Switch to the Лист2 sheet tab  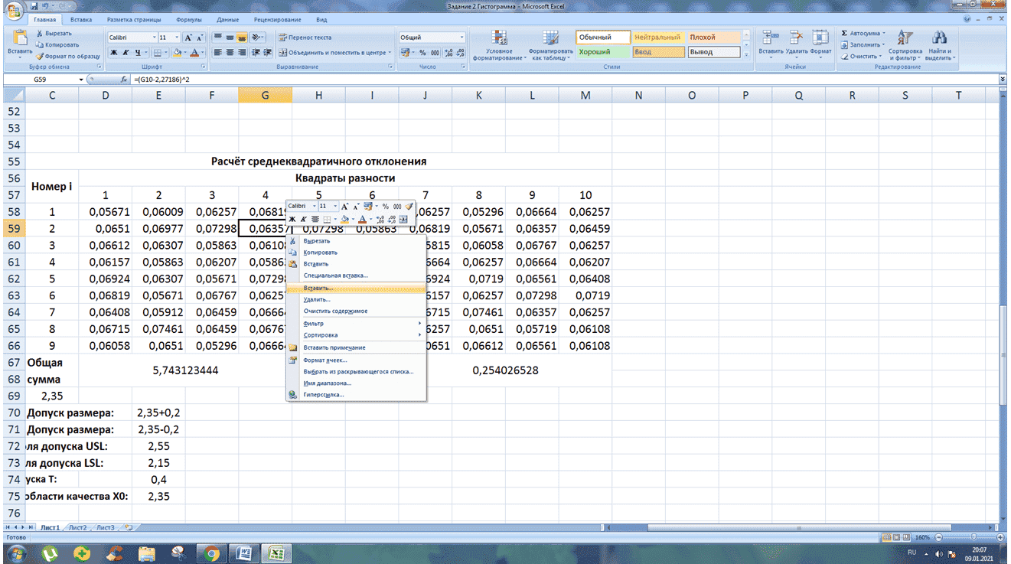(x=77, y=527)
